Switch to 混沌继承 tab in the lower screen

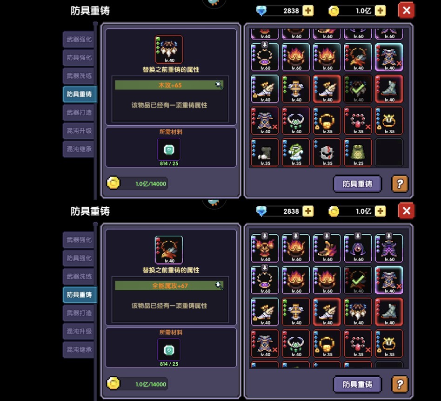click(79, 349)
